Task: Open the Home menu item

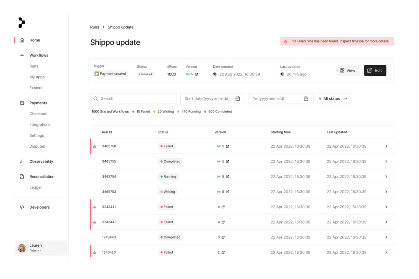Action: pyautogui.click(x=35, y=40)
